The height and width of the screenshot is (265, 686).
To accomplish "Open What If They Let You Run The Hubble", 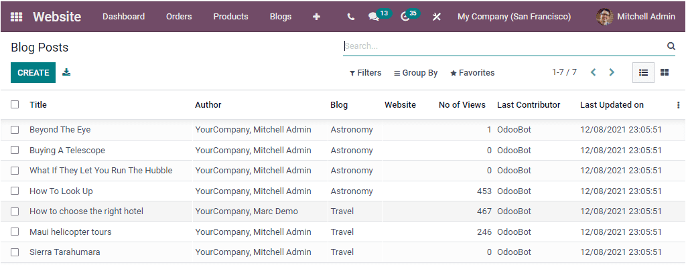I will pyautogui.click(x=101, y=171).
